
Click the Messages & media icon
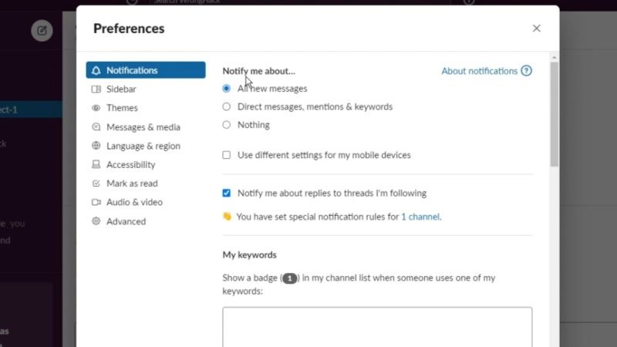click(96, 126)
